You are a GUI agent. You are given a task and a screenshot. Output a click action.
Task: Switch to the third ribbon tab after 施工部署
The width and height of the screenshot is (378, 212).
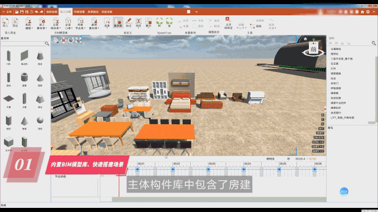point(79,12)
